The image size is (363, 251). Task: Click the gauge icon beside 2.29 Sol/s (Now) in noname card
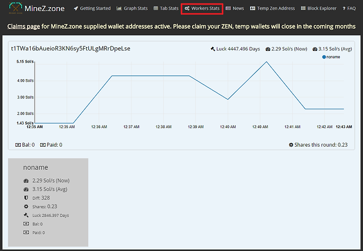(26, 180)
